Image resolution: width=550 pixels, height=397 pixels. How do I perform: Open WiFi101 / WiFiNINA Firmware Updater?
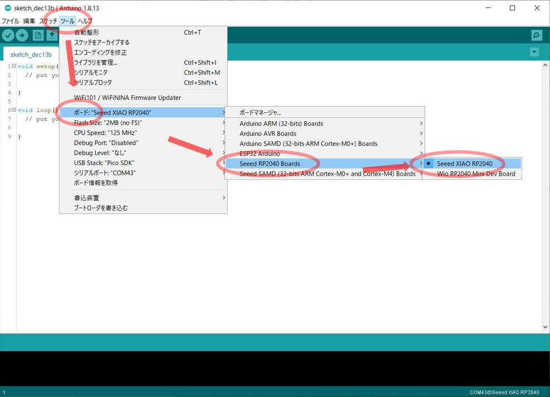[x=143, y=98]
